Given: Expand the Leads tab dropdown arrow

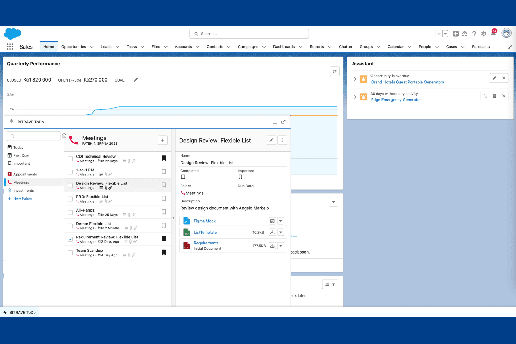Looking at the screenshot, I should coord(117,47).
